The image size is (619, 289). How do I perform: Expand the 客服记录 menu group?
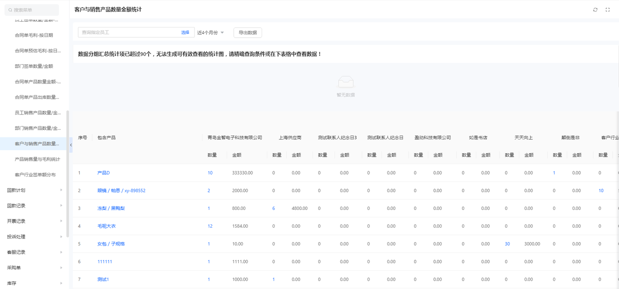(x=35, y=252)
